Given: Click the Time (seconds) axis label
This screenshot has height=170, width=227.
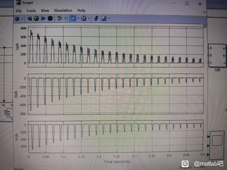Looking at the screenshot, I should (x=117, y=161).
